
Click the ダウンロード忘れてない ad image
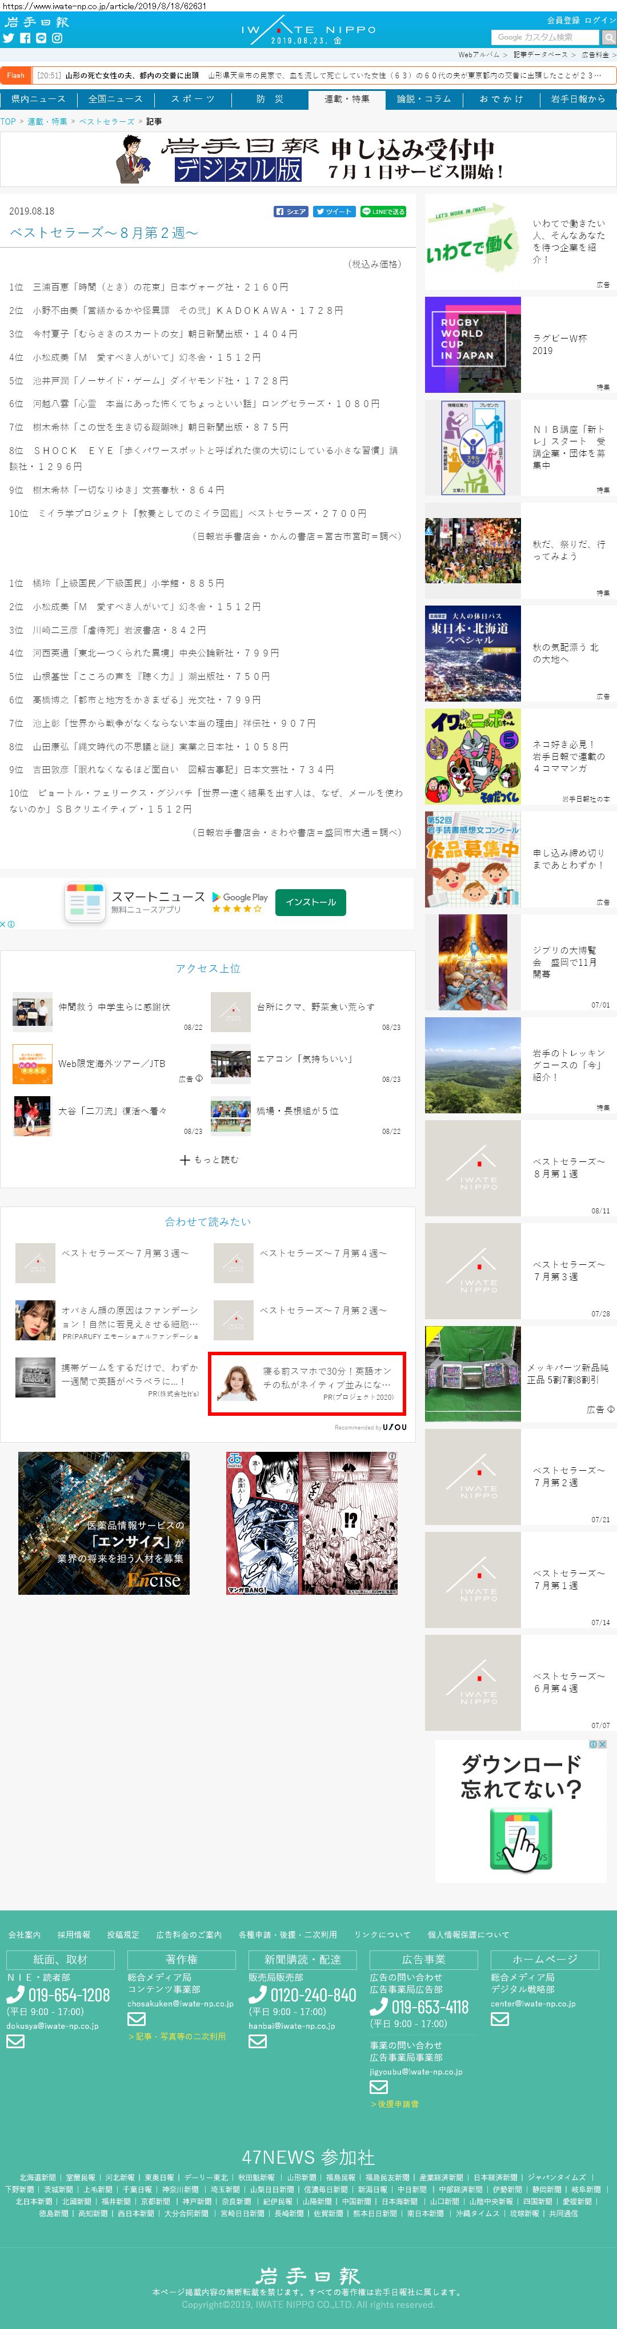pos(521,1811)
